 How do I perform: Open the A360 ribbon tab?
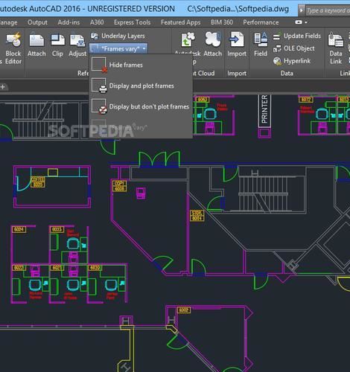pos(97,22)
